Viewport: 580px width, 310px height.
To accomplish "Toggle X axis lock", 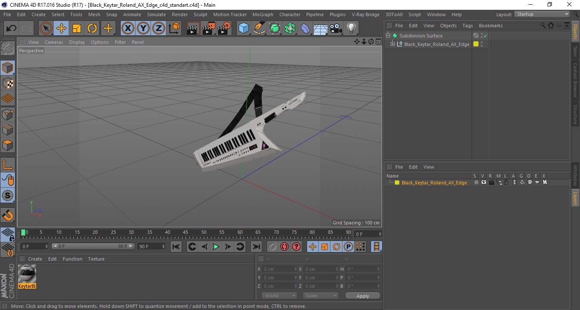I will click(x=128, y=29).
